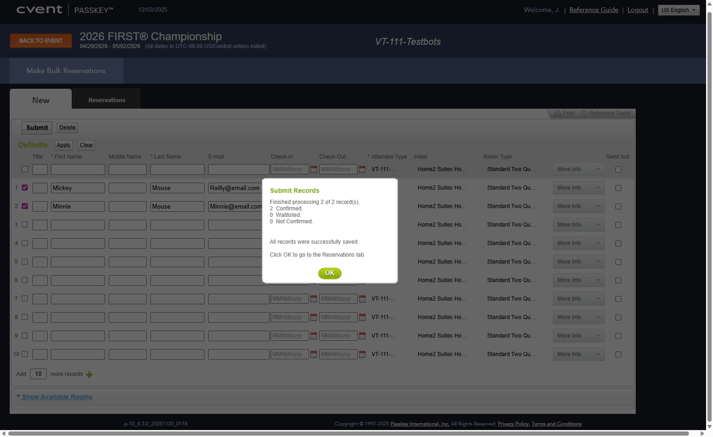
Task: Click the Submit button
Action: [x=37, y=128]
